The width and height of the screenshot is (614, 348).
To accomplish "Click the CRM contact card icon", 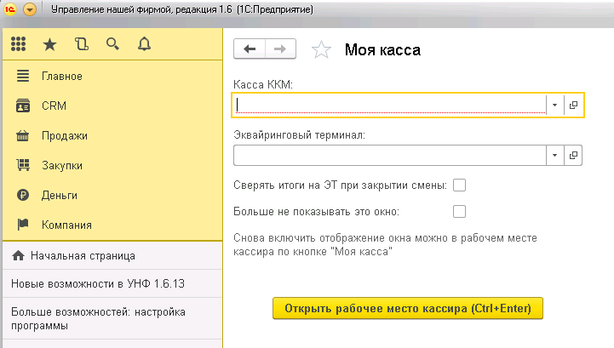I will click(x=23, y=106).
